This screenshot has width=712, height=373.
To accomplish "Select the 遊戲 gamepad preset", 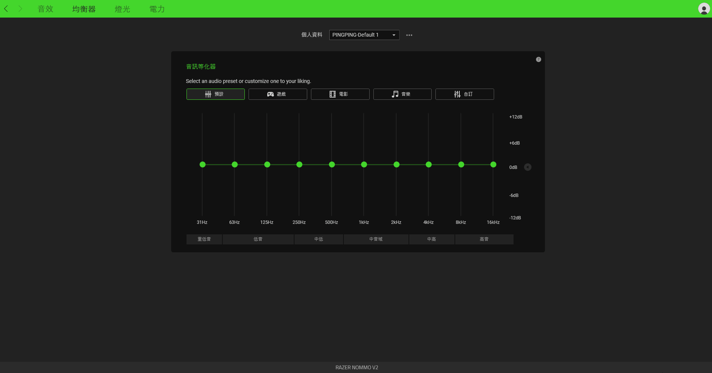I will point(278,94).
